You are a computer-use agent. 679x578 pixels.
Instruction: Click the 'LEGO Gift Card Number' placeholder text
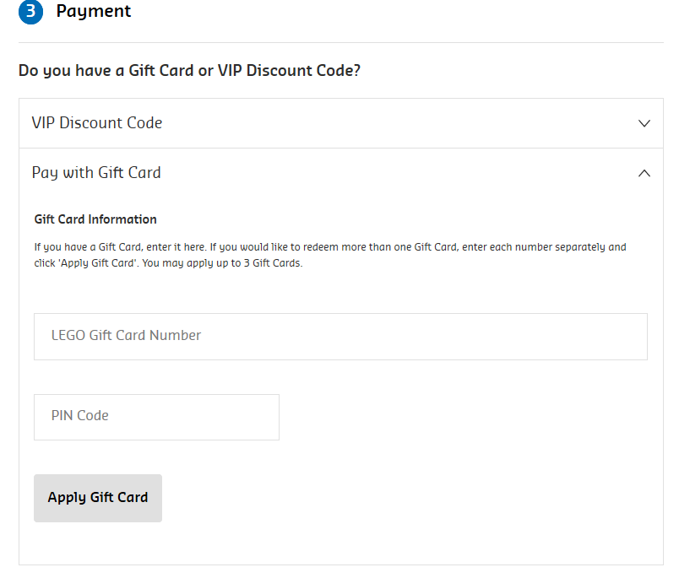tap(126, 336)
